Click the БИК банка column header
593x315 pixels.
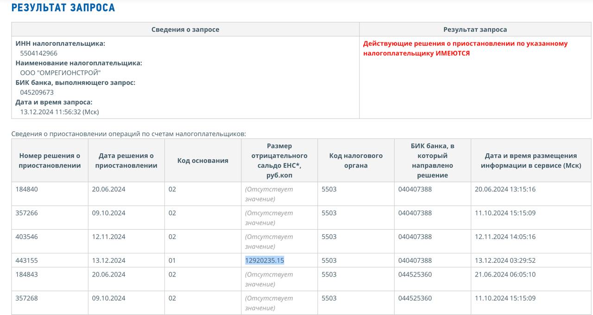[x=432, y=160]
